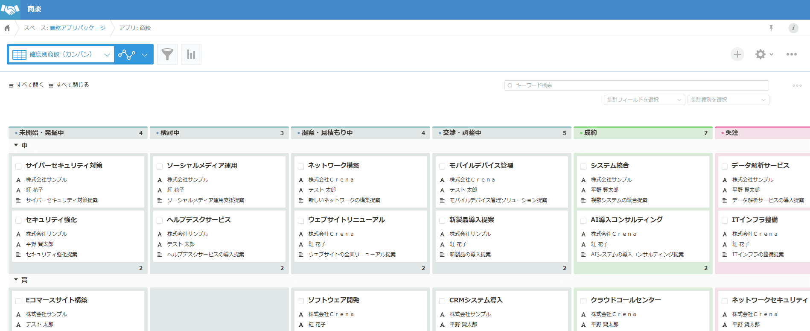Viewport: 810px width, 331px height.
Task: Open the CRMシステム導入 card title
Action: coord(476,300)
